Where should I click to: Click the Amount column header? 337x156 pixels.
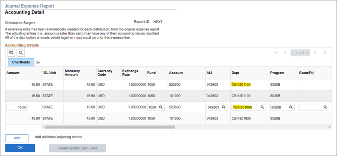point(13,73)
